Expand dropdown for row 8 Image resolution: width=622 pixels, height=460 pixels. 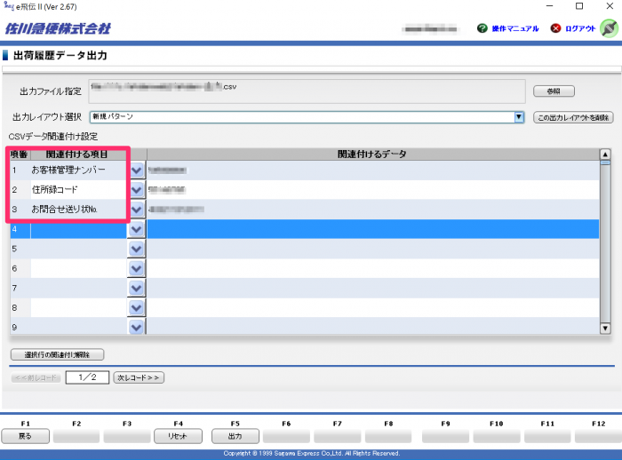click(137, 308)
